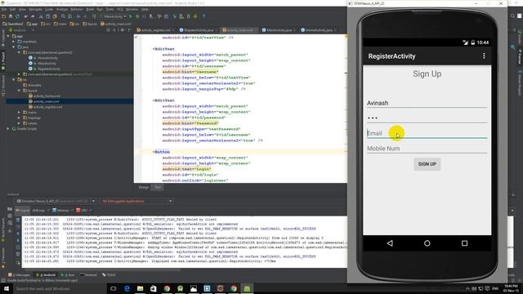Focus the Email field in emulator
The image size is (523, 294).
tap(427, 133)
